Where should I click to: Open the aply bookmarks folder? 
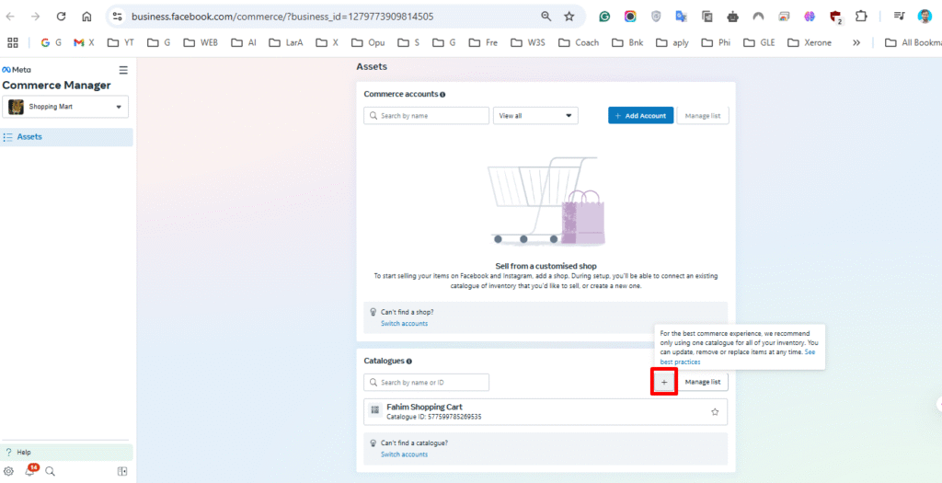[672, 42]
